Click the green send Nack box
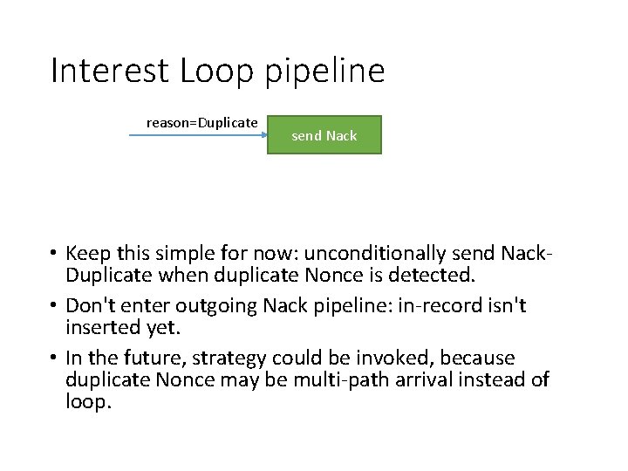The height and width of the screenshot is (471, 628). (324, 135)
